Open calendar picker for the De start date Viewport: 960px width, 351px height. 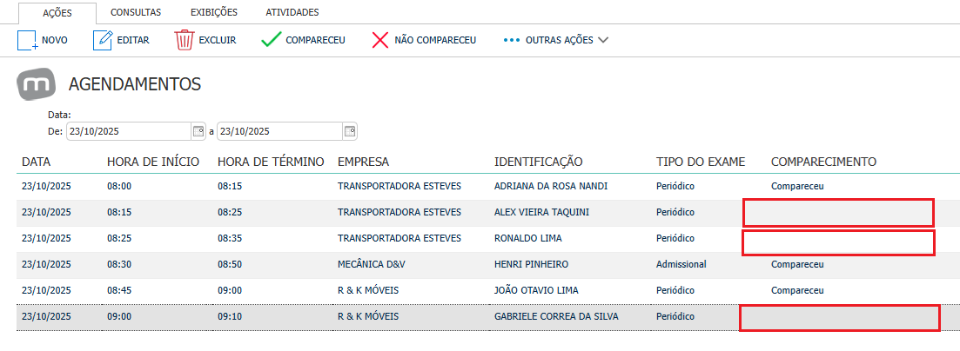198,131
